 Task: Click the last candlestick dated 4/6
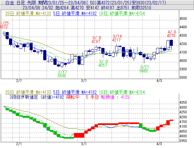[171, 43]
